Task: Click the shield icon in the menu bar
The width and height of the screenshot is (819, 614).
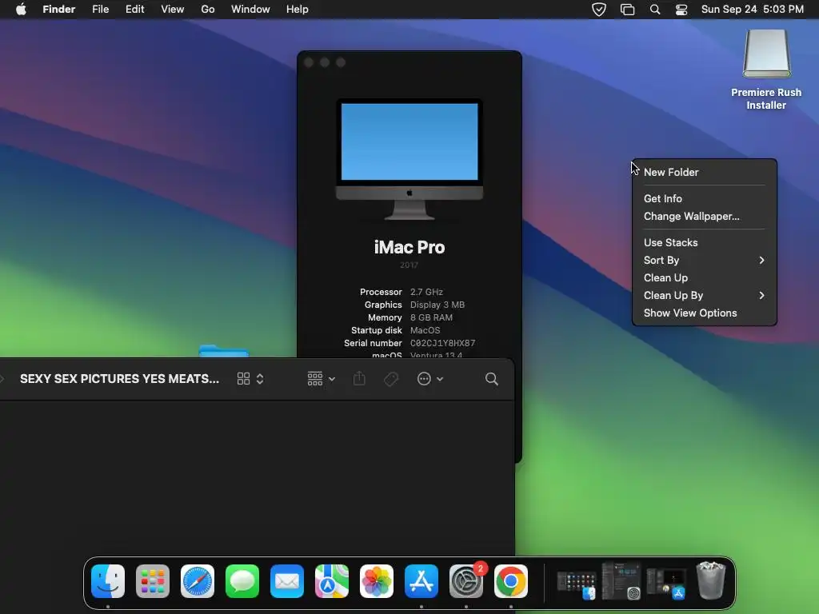Action: point(599,10)
